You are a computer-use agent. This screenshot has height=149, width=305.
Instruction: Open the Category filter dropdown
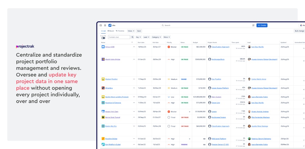pos(156,37)
